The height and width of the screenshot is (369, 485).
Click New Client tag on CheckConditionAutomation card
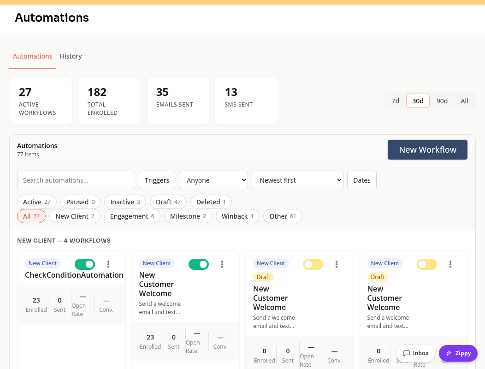pyautogui.click(x=43, y=263)
